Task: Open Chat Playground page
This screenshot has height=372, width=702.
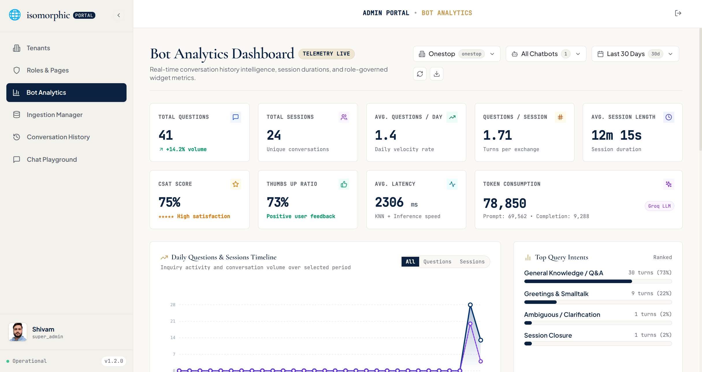Action: [x=66, y=159]
